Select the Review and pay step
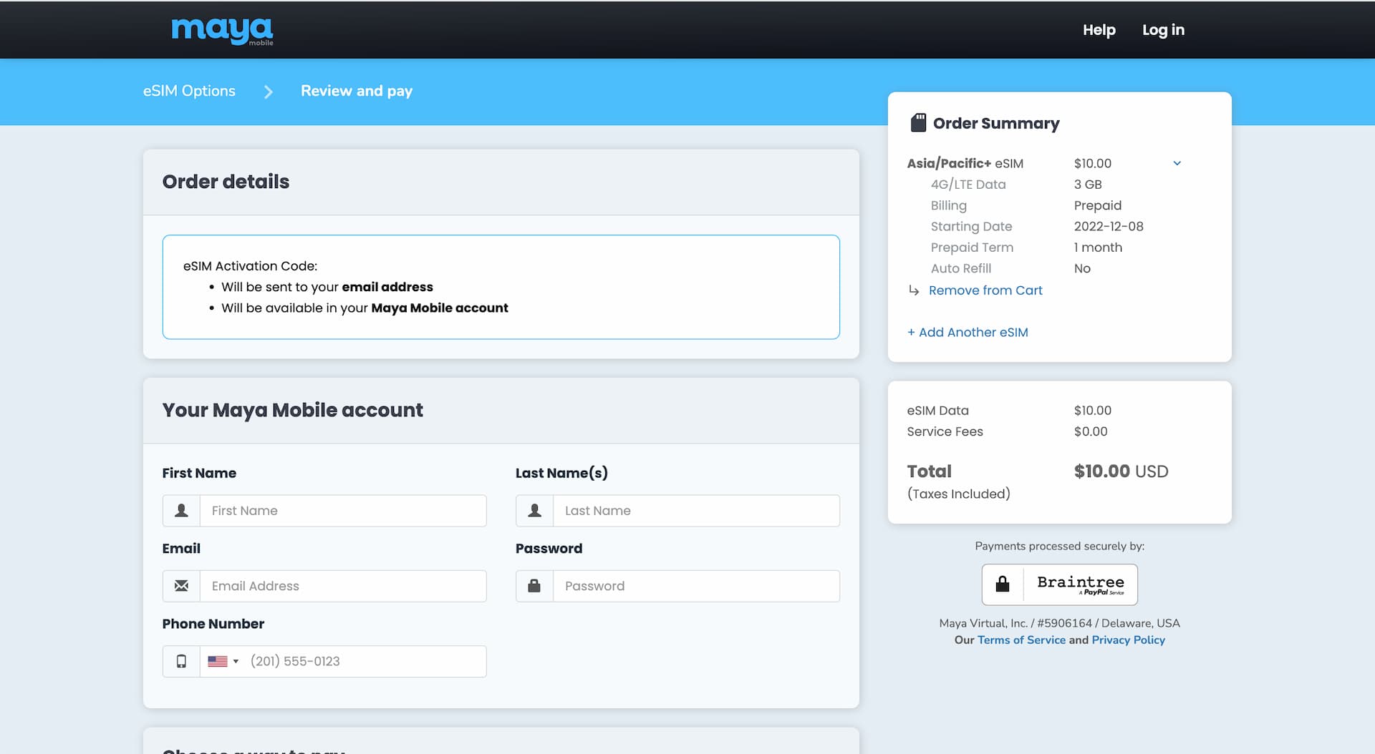The height and width of the screenshot is (754, 1375). pos(356,91)
